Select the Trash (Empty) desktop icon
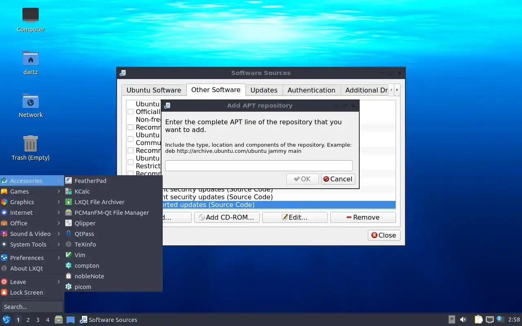The image size is (522, 326). 31,148
